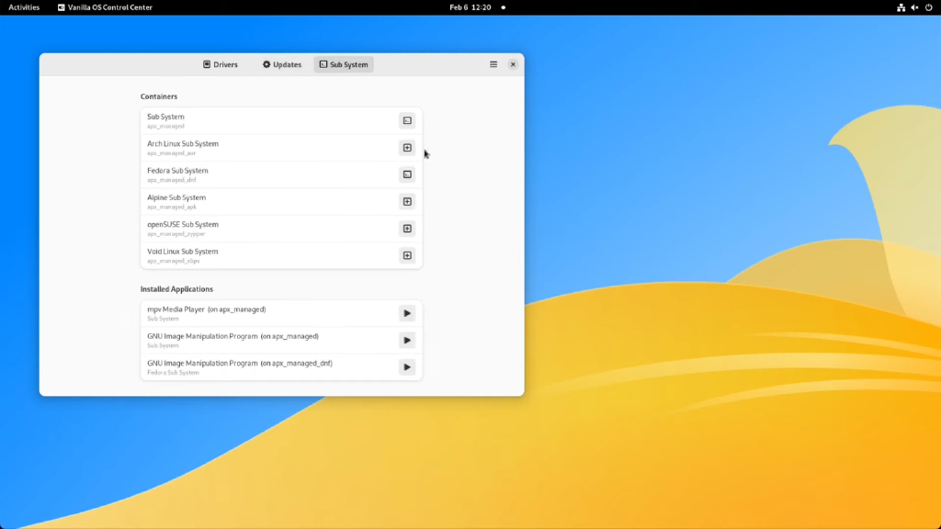This screenshot has height=529, width=941.
Task: Click the volume icon in the system tray
Action: point(913,7)
